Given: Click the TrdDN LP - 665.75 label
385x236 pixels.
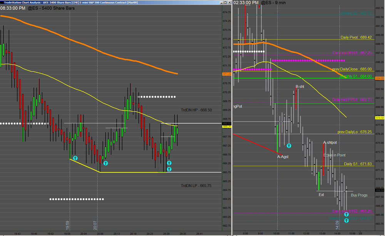Looking at the screenshot, I should pos(196,185).
